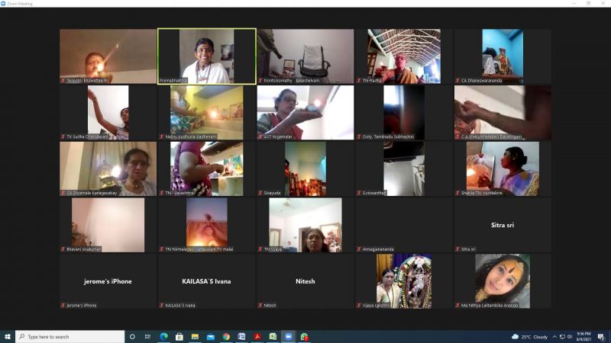Open the Mail app in taskbar
The height and width of the screenshot is (343, 611).
point(210,336)
